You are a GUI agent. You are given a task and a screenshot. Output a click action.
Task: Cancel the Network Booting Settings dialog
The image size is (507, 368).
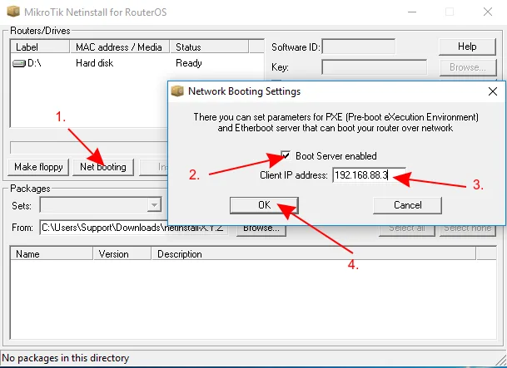407,204
